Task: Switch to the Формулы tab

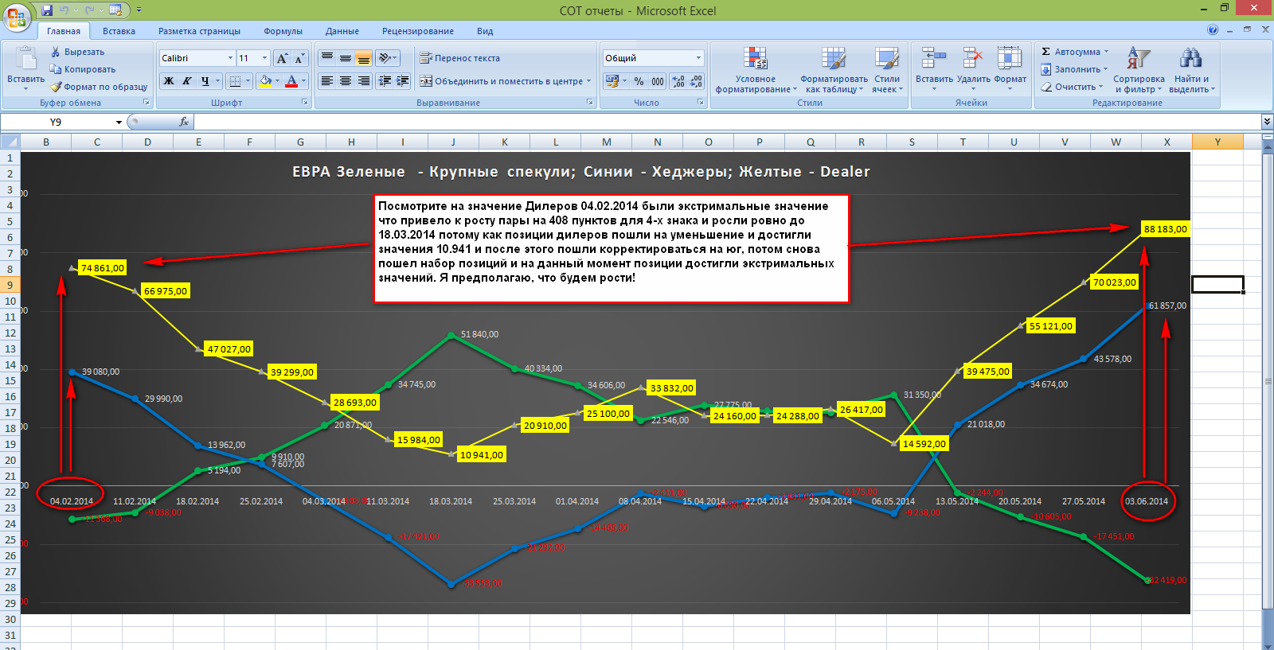Action: (283, 31)
